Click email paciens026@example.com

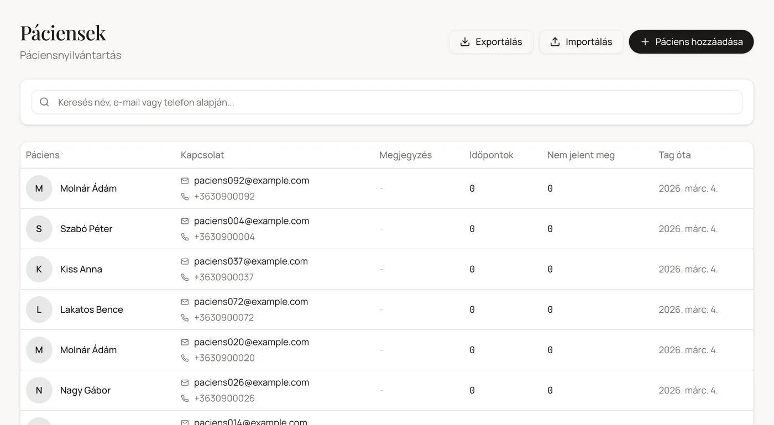tap(252, 382)
